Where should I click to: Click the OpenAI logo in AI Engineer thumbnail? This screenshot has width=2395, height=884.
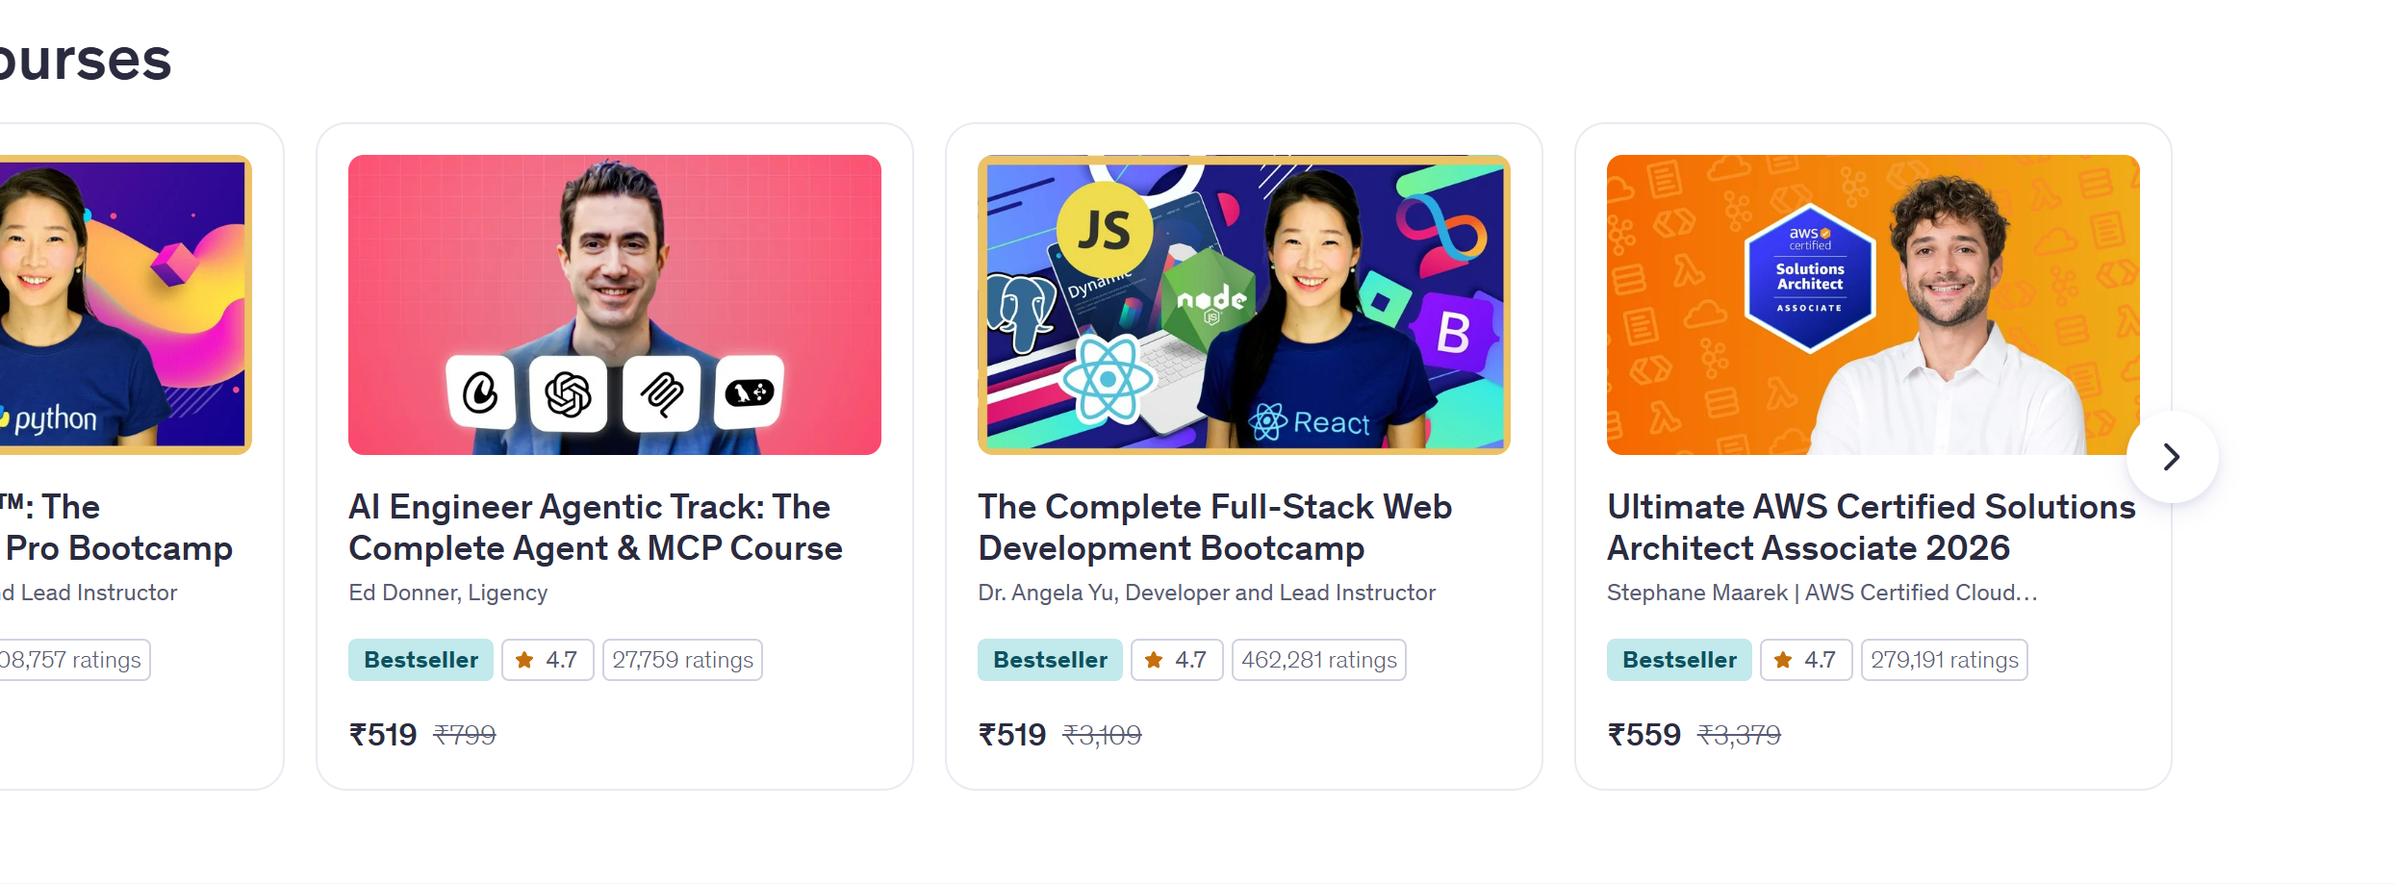tap(568, 393)
